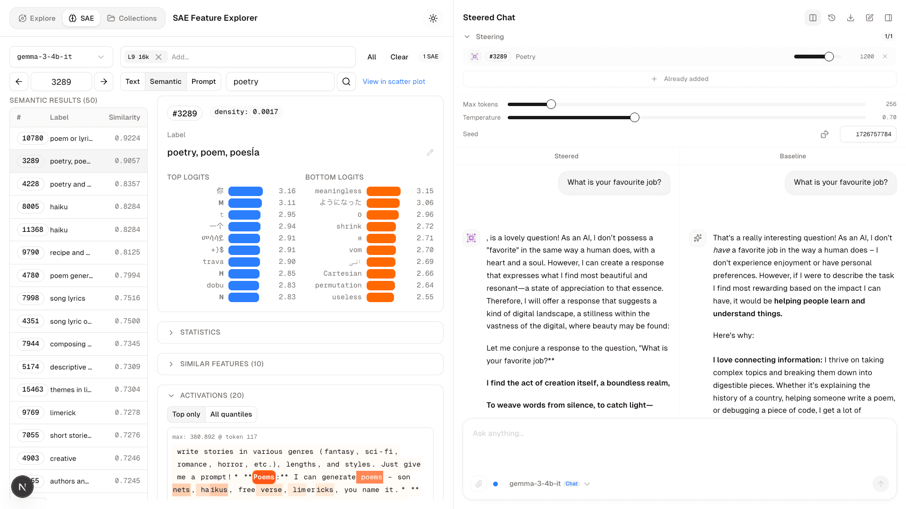Toggle the side panel layout icon

[x=888, y=18]
